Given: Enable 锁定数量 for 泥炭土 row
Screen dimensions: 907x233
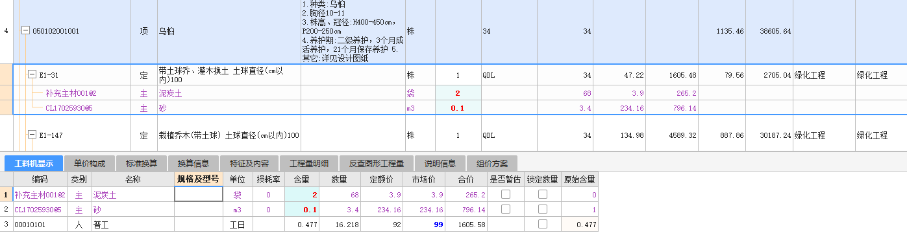Looking at the screenshot, I should (x=542, y=194).
